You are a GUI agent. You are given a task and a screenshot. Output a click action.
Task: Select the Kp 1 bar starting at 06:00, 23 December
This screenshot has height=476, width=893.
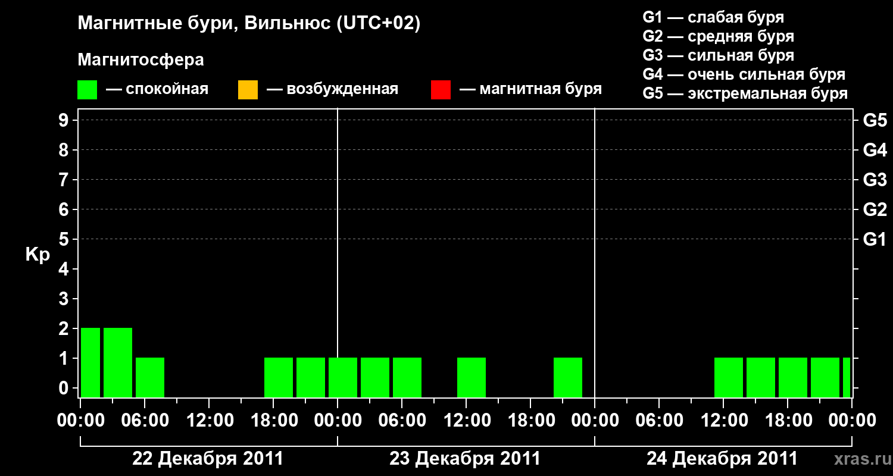(407, 377)
